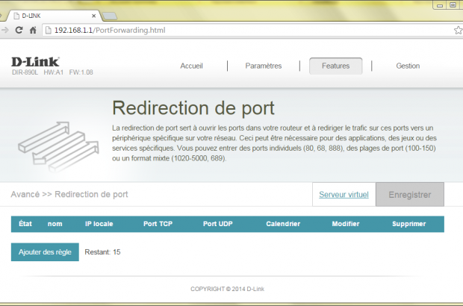Click Ajouter des règle button
Viewport: 463px width, 306px height.
45,252
